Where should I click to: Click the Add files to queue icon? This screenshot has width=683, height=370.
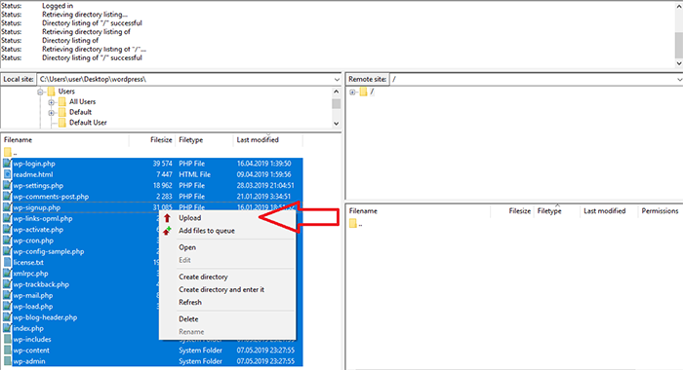(x=167, y=231)
